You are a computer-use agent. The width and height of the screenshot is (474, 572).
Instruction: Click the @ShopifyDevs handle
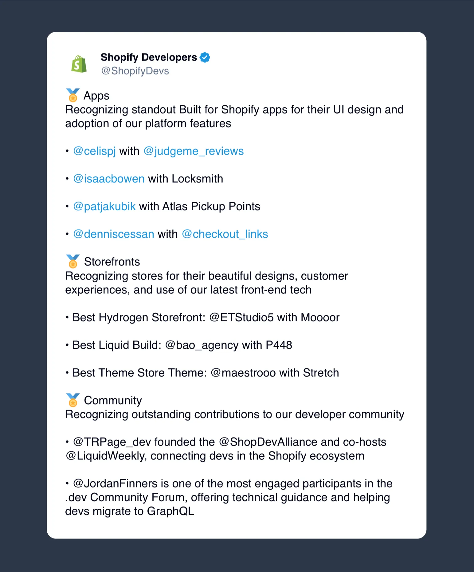[x=135, y=71]
